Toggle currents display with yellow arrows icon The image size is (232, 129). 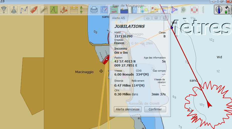point(74,10)
